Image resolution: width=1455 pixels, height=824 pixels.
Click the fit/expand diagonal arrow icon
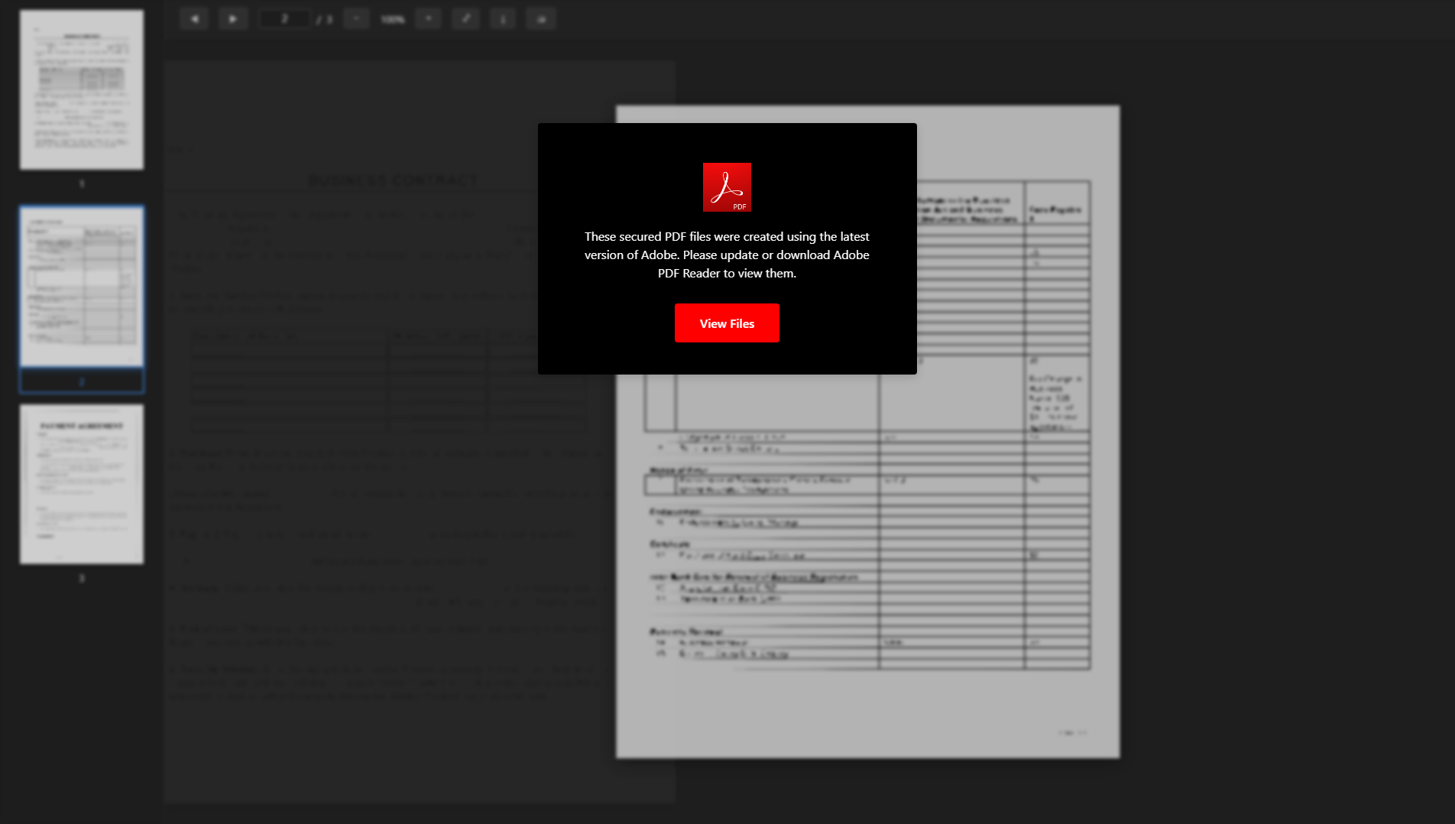coord(465,19)
